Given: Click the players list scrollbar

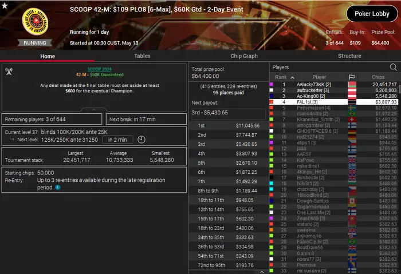Looking at the screenshot, I should pyautogui.click(x=399, y=89).
